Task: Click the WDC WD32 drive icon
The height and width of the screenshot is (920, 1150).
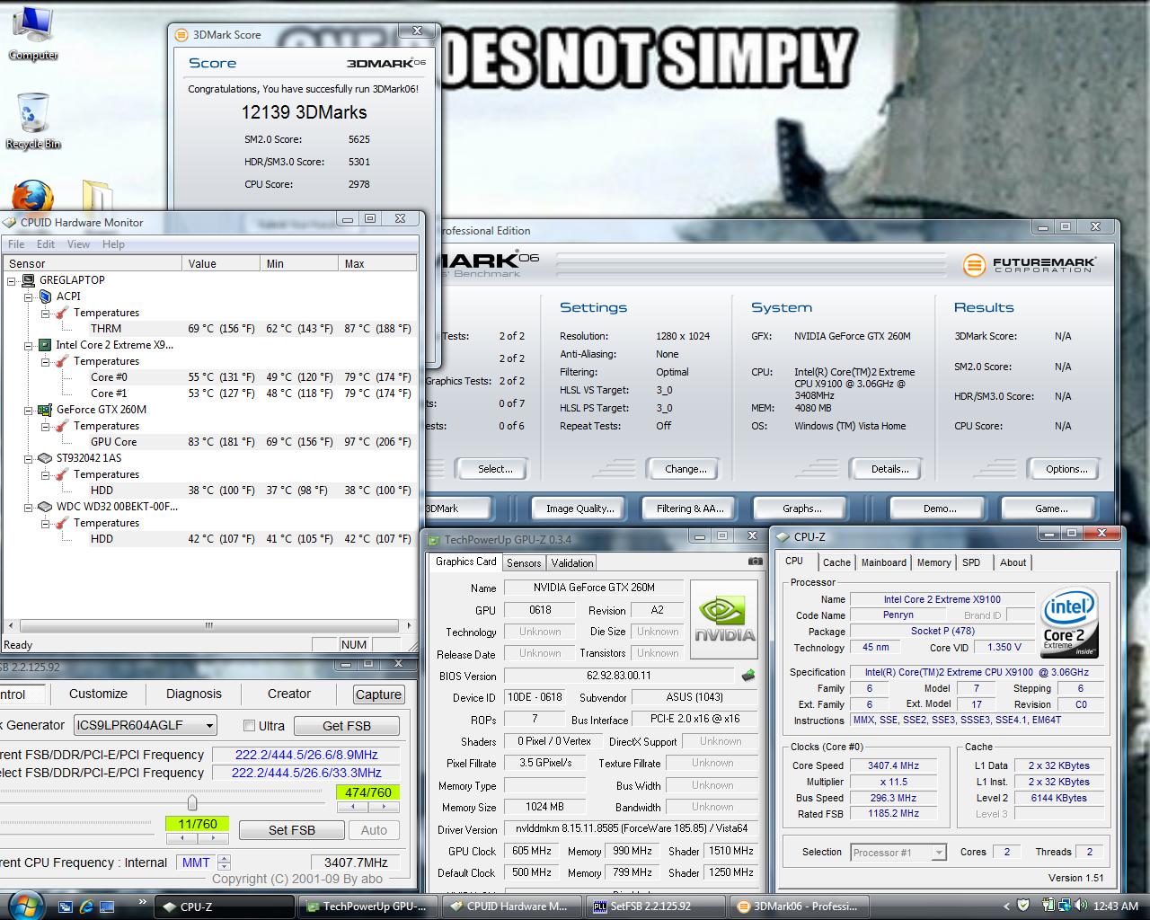Action: click(x=44, y=507)
